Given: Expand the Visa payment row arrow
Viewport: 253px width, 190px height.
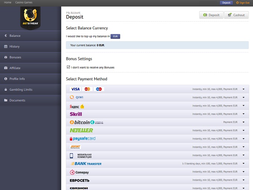Looking at the screenshot, I should click(243, 89).
